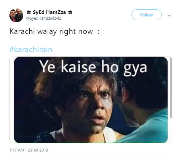Follow the SyEd HamZza account

pos(147,15)
